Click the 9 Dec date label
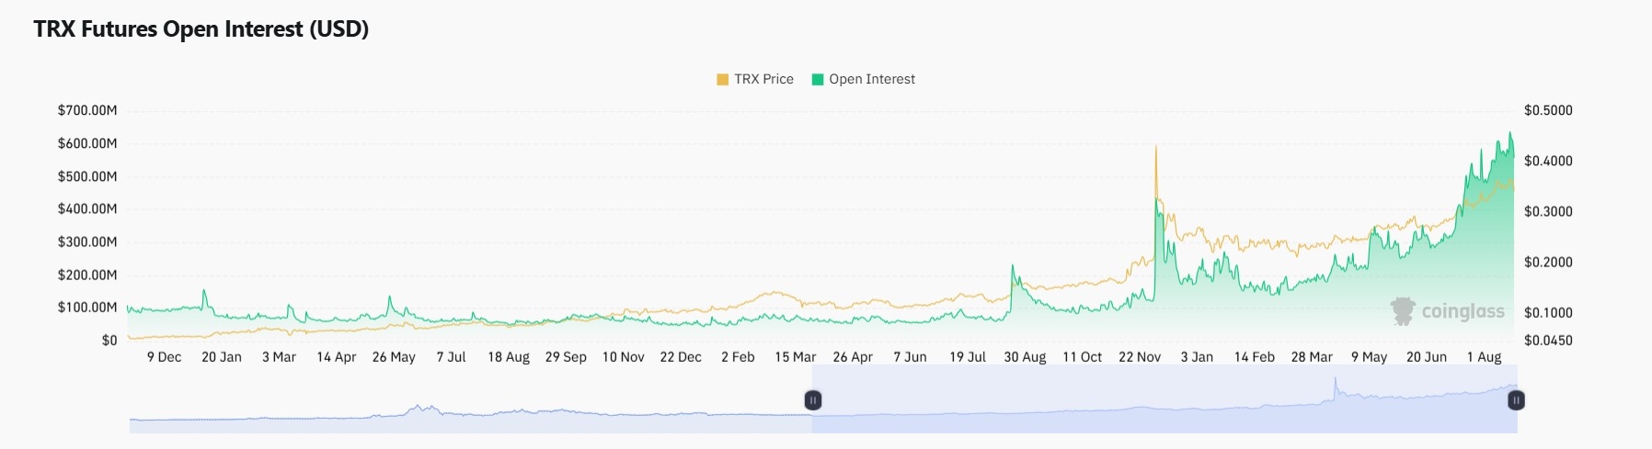 (165, 357)
